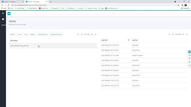Open the Queue item in the sidebar
This screenshot has height=107, width=191.
[x=4, y=25]
